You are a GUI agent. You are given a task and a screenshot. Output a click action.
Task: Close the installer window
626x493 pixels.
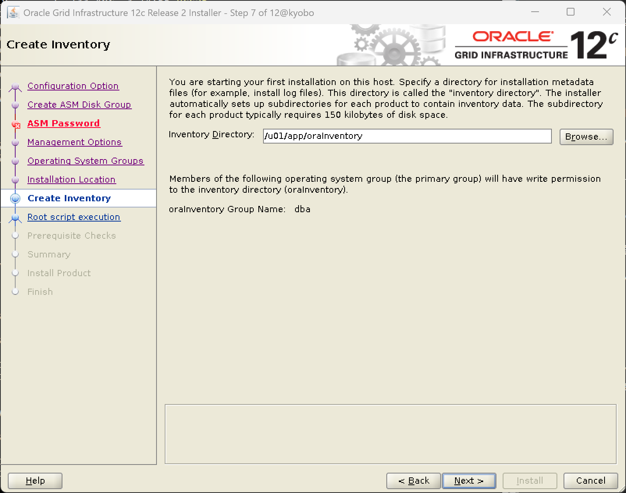click(607, 12)
